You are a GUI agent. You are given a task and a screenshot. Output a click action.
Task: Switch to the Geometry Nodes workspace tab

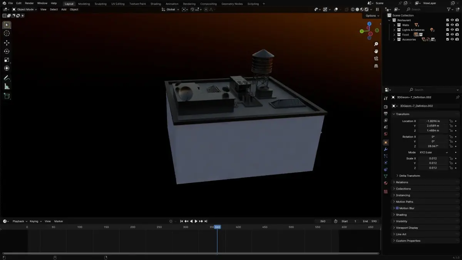tap(232, 4)
